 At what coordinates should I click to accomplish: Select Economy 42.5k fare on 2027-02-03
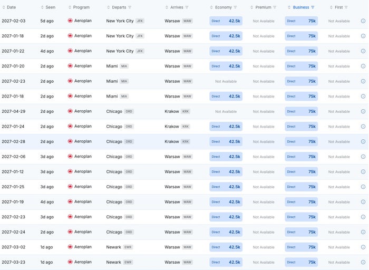pos(226,21)
